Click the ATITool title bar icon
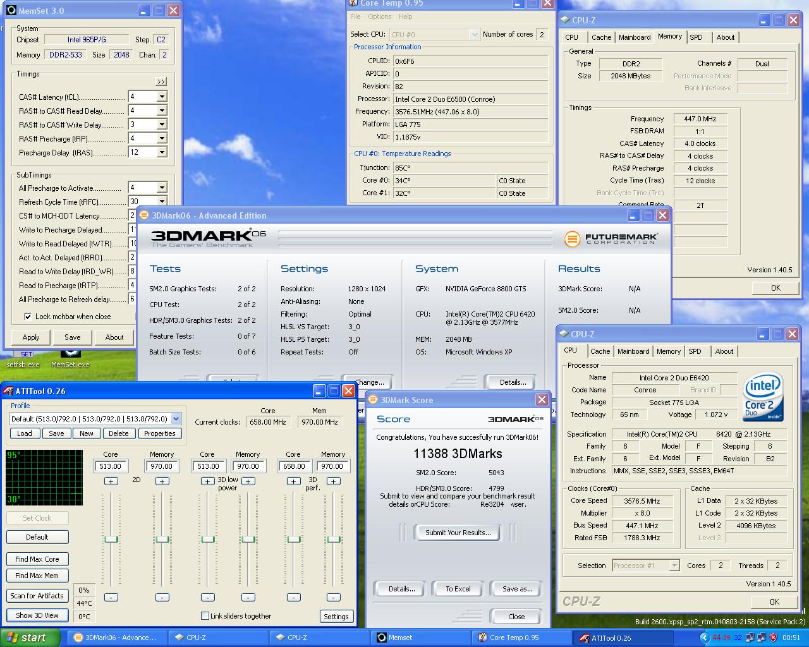Viewport: 809px width, 647px height. (8, 391)
